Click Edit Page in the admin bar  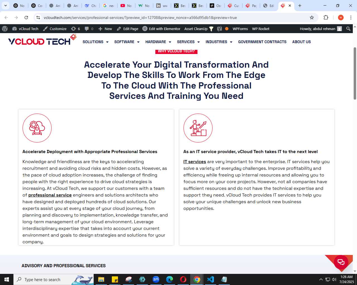127,29
